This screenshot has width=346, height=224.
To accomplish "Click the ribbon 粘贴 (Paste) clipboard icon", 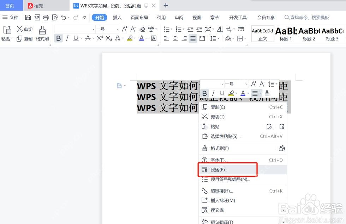I will click(x=7, y=30).
